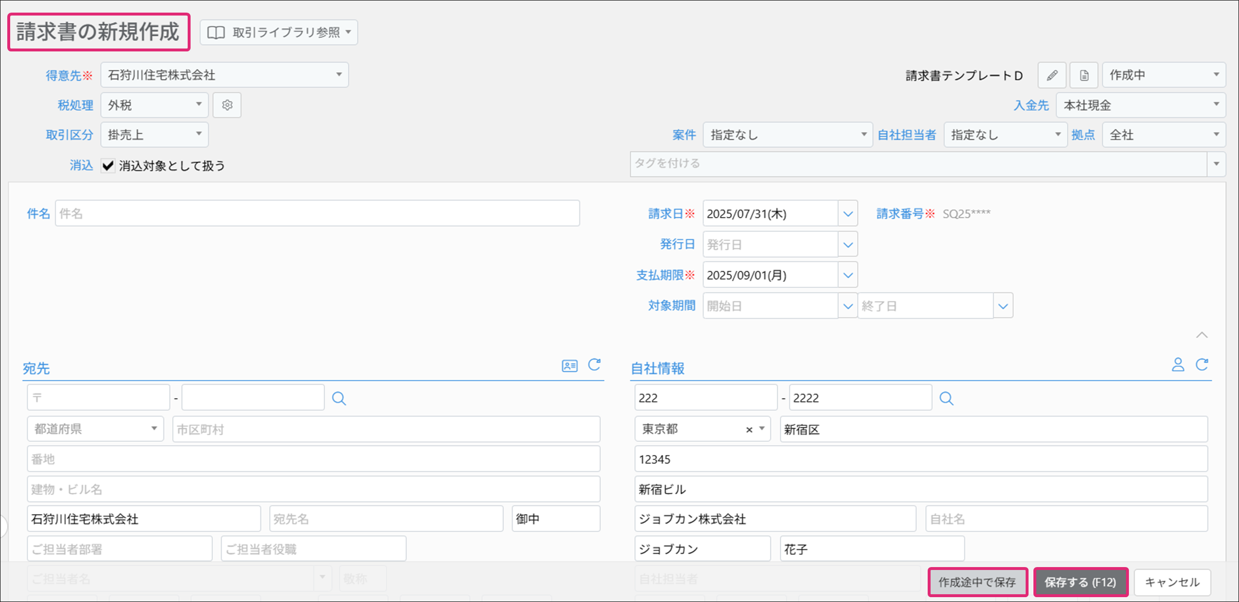This screenshot has height=602, width=1239.
Task: Click 保存する (F12) button
Action: (1080, 582)
